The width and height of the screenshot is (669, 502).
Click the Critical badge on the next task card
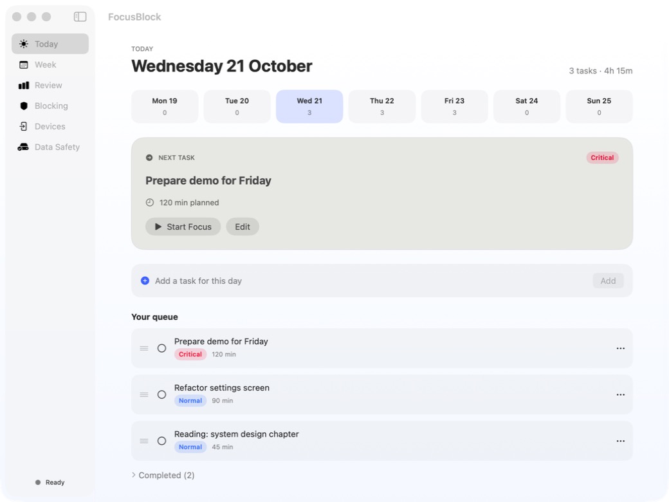coord(602,158)
